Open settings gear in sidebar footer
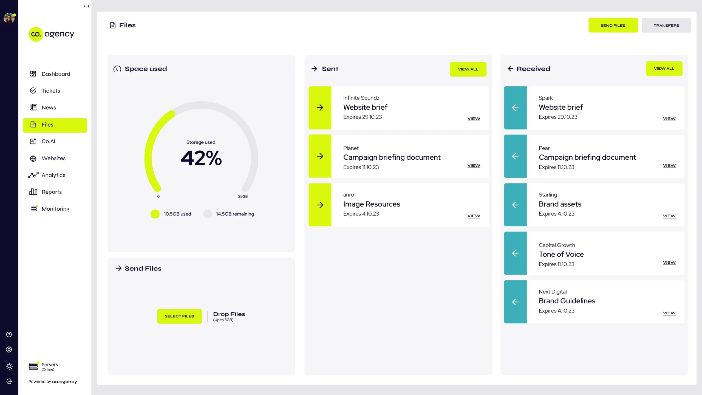The image size is (702, 395). point(9,349)
